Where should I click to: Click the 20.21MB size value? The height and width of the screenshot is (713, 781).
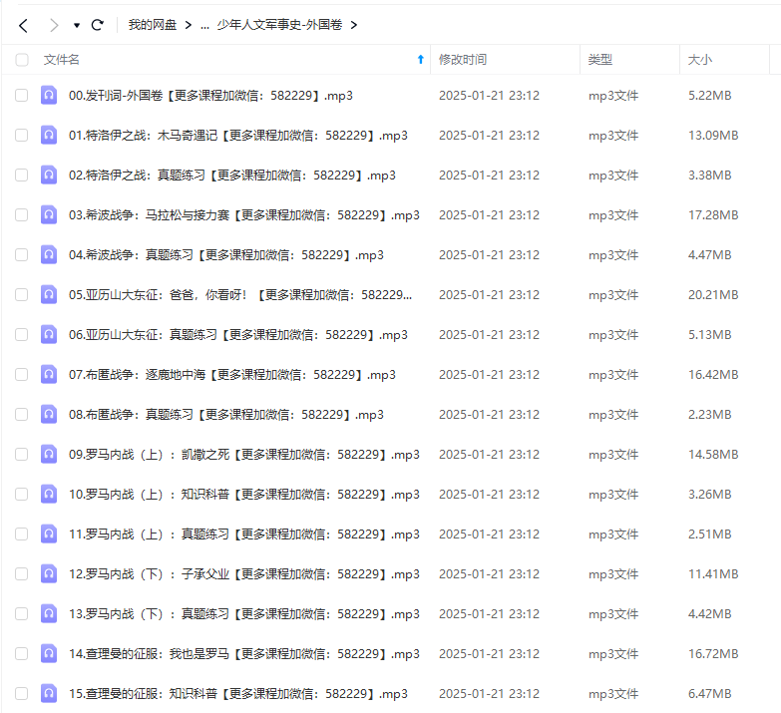click(x=713, y=295)
